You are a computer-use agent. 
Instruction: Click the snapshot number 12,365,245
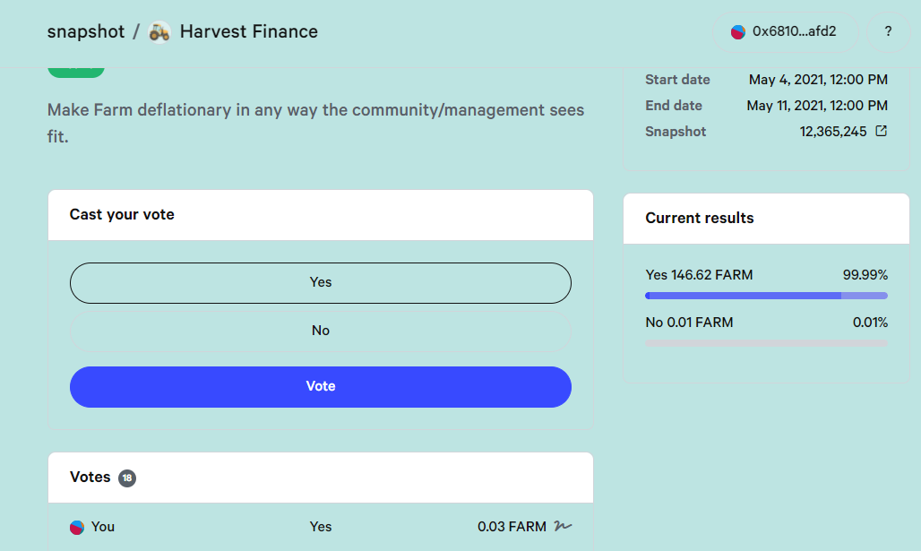point(833,132)
